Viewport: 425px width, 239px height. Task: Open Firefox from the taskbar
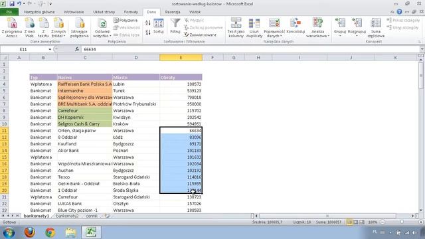[x=29, y=232]
